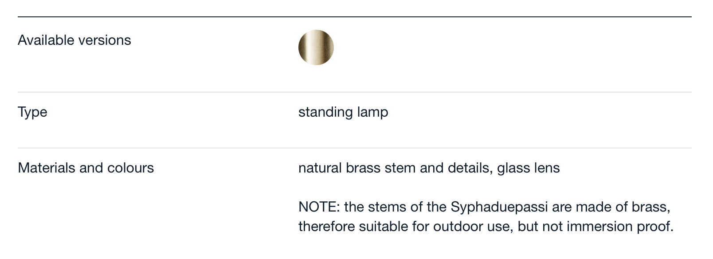The width and height of the screenshot is (713, 259).
Task: Click the 'glass lens' text
Action: pyautogui.click(x=529, y=168)
